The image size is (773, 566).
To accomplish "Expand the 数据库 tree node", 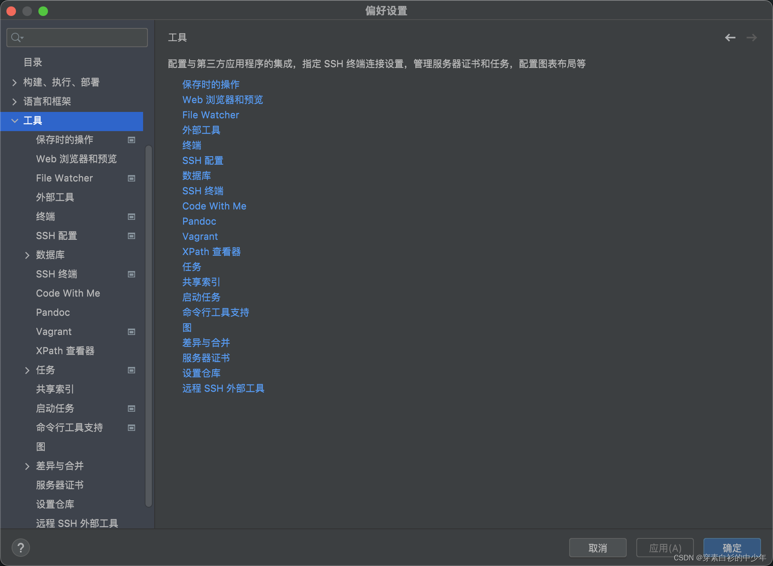I will tap(27, 255).
